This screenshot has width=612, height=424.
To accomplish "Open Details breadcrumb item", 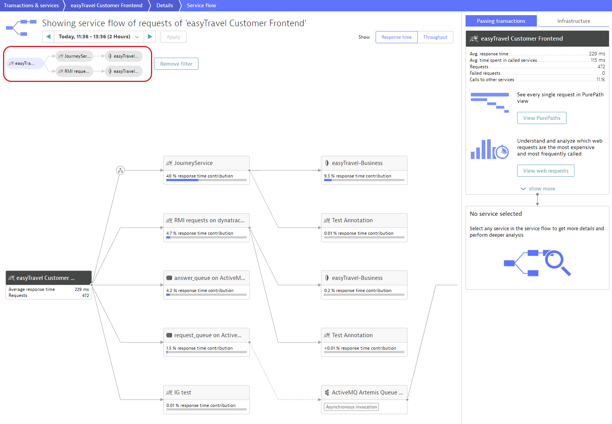I will point(165,5).
